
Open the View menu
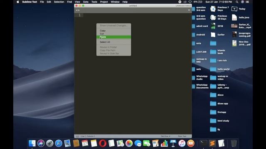coord(77,2)
